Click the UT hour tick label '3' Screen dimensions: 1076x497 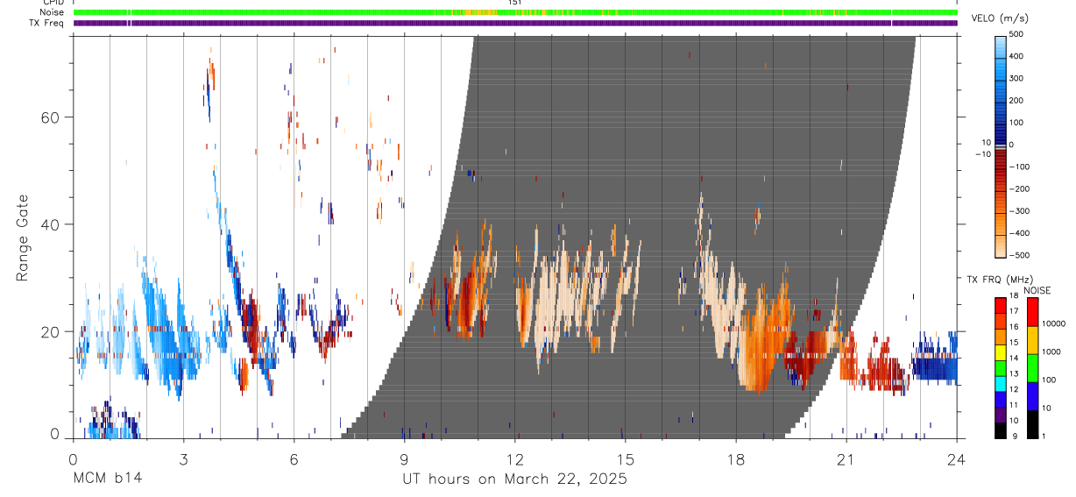point(183,458)
